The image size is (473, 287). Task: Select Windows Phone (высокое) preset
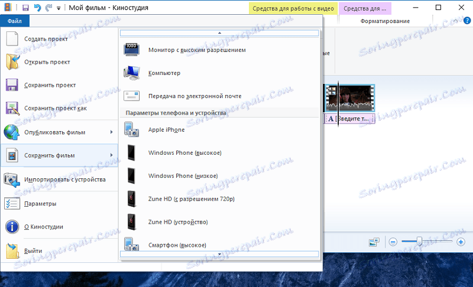pos(219,153)
